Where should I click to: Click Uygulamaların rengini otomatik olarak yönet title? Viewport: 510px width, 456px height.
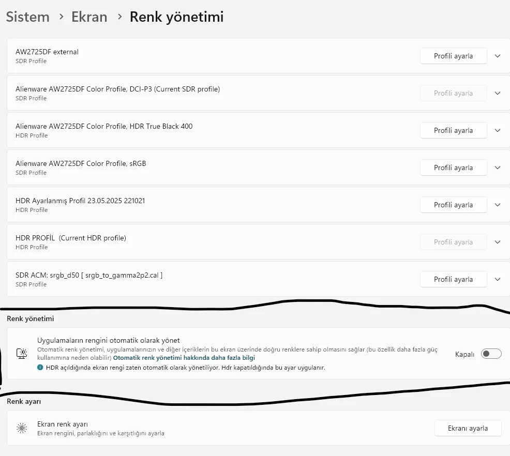click(x=108, y=340)
